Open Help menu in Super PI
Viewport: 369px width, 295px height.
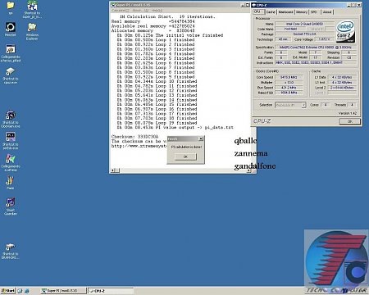tap(157, 11)
